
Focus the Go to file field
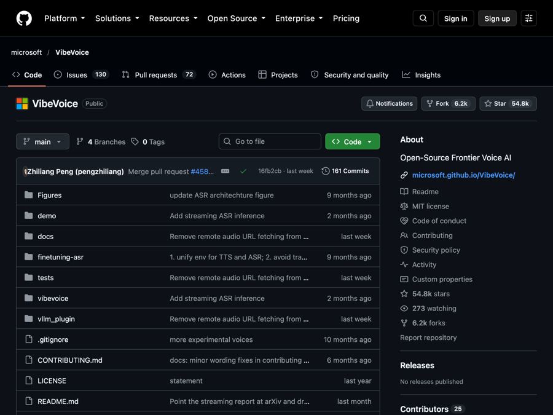[270, 141]
